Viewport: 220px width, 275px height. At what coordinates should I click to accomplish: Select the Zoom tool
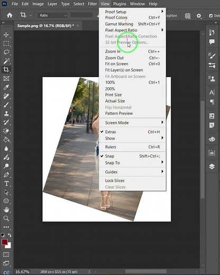[6, 218]
